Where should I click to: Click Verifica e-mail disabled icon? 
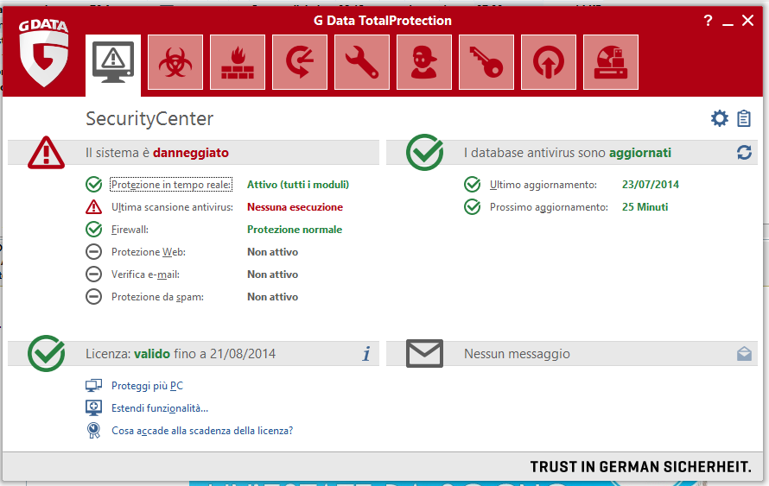[93, 274]
